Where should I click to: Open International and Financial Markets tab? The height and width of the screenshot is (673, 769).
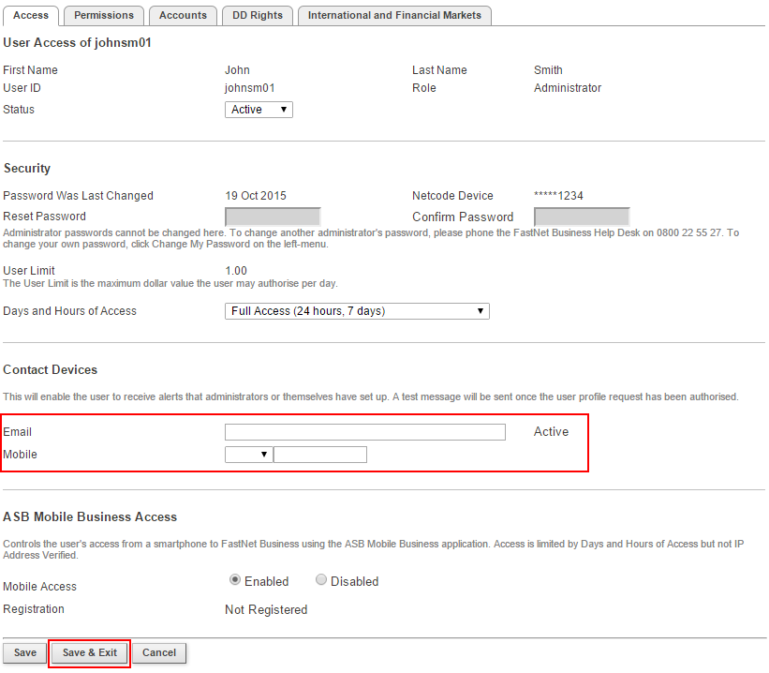point(394,15)
